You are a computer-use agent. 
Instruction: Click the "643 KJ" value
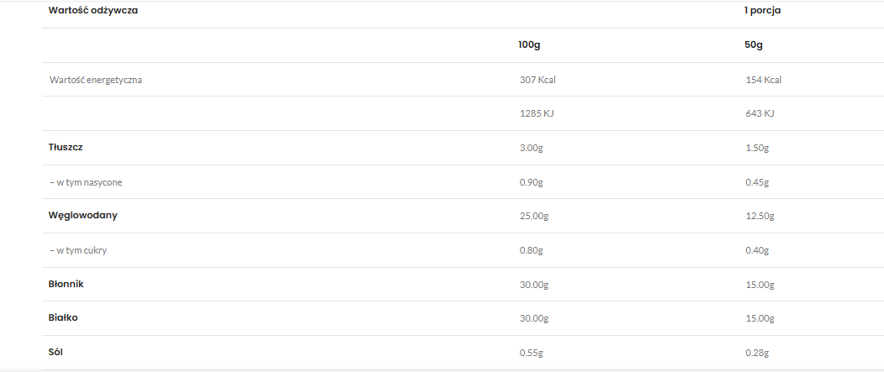point(759,113)
